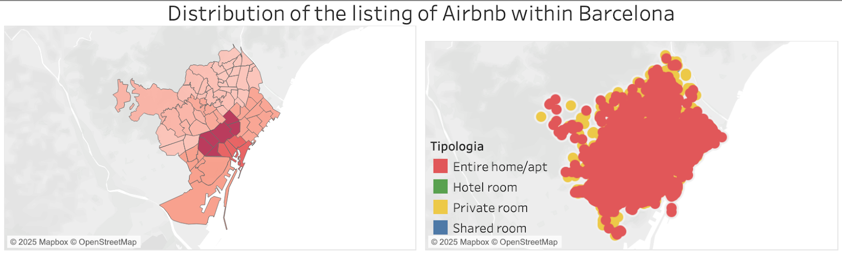Click the isolated yellow dot at far west
The height and width of the screenshot is (253, 842).
coord(541,117)
